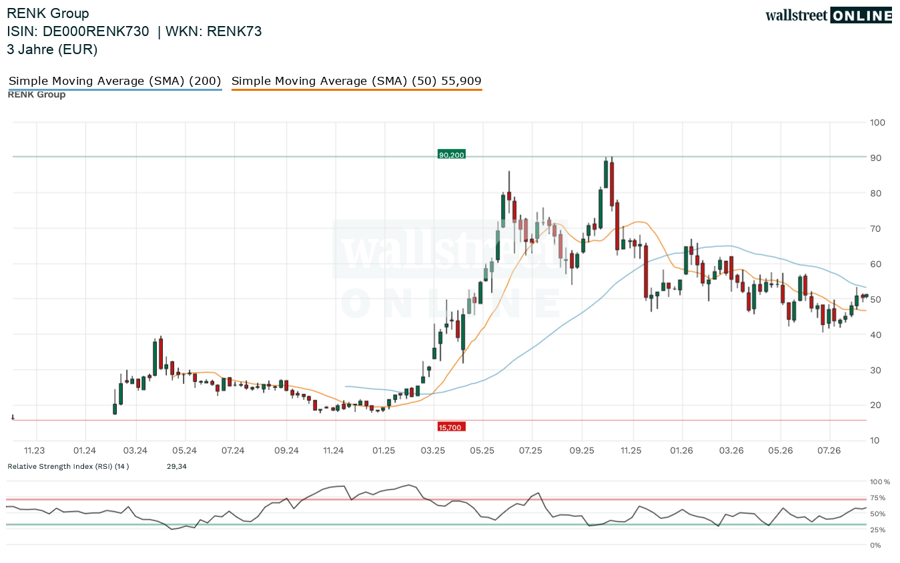Click the Relative Strength Index (RSI) (14) label
Image resolution: width=900 pixels, height=563 pixels.
pos(68,466)
